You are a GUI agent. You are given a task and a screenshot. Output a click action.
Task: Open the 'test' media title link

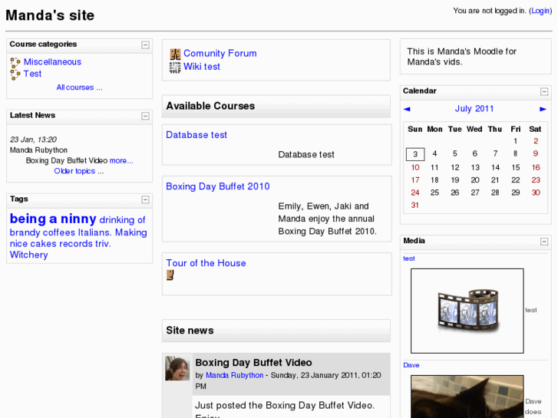click(409, 258)
